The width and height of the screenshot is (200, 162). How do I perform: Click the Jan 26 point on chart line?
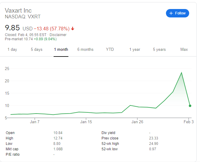[137, 107]
